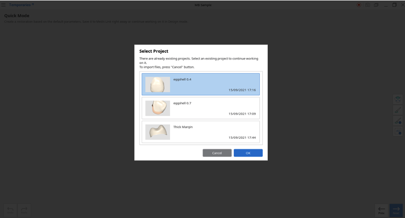Select the brush deselect tool with minus badge
Screen dimensions: 405x218
pos(398,121)
